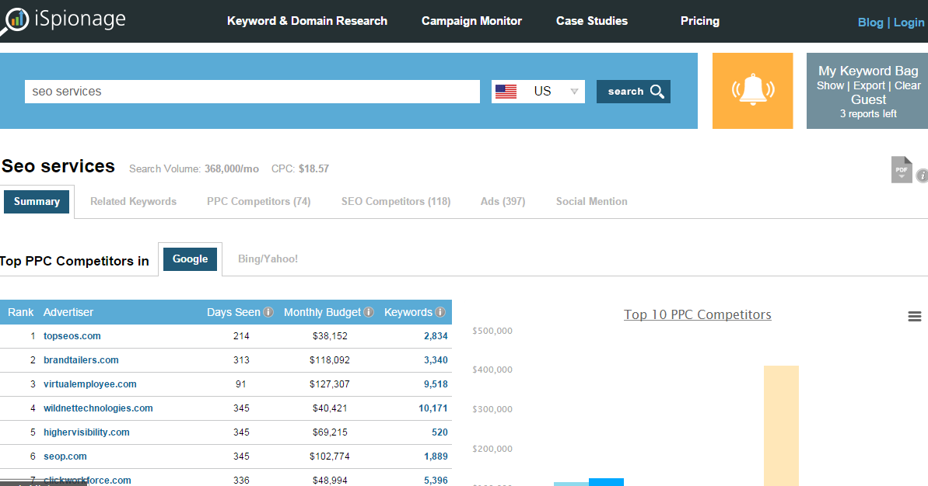Open the country selector dropdown
928x486 pixels.
click(574, 91)
